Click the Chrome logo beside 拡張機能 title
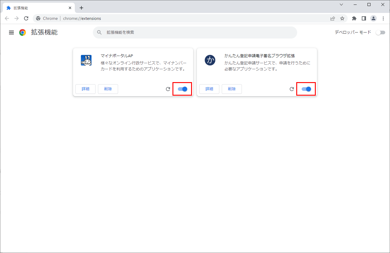This screenshot has width=390, height=253. (x=23, y=32)
